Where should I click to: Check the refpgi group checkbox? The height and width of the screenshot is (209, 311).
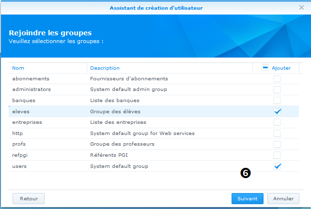click(x=277, y=155)
